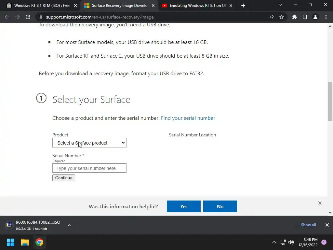The width and height of the screenshot is (333, 250).
Task: Show hidden system tray icons
Action: [274, 242]
